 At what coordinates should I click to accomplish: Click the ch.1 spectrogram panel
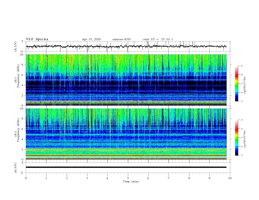(x=126, y=80)
